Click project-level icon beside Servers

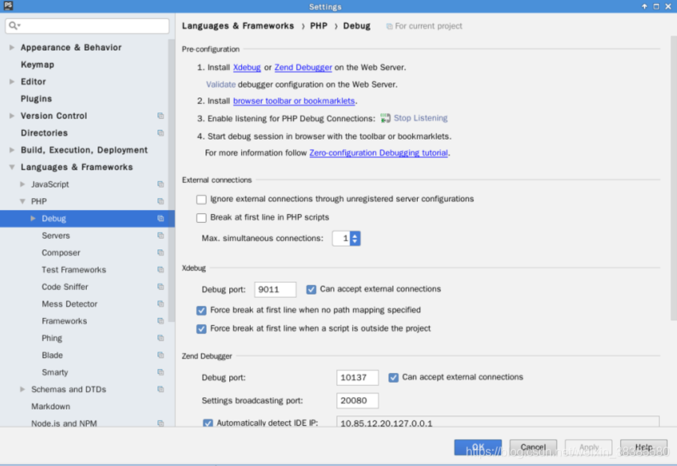160,236
